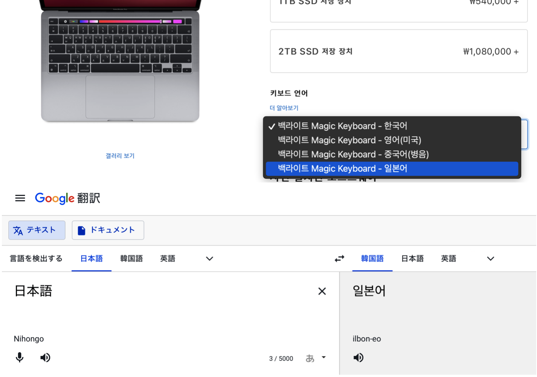Choose 백라이트 Magic Keyboard - 중국어(병음) option
537x377 pixels.
(392, 155)
